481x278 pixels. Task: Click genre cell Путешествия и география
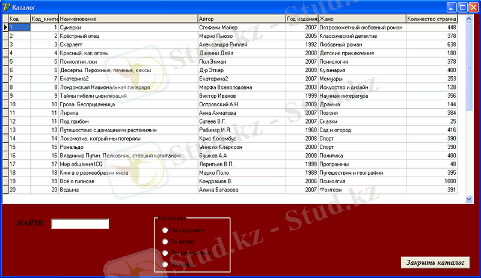point(363,173)
